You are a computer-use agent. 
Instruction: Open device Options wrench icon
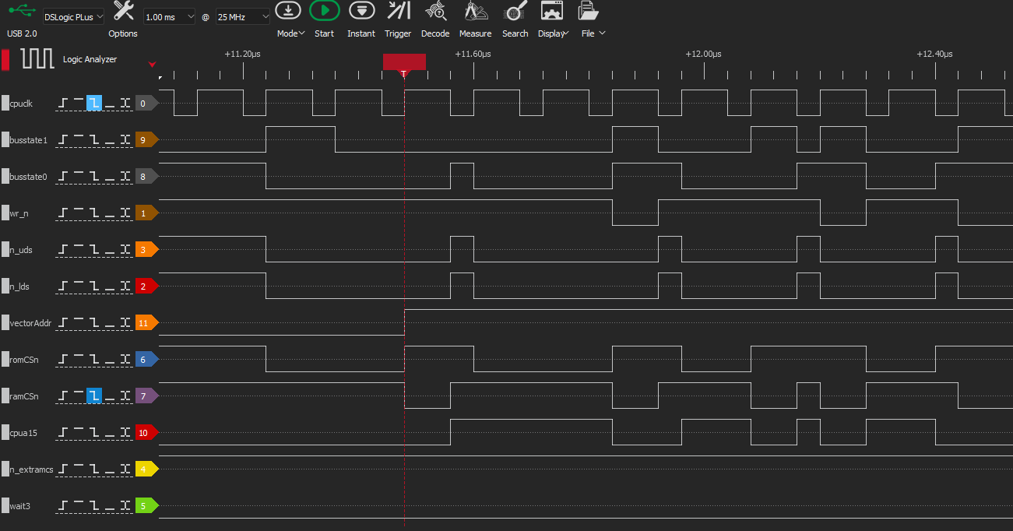click(123, 11)
